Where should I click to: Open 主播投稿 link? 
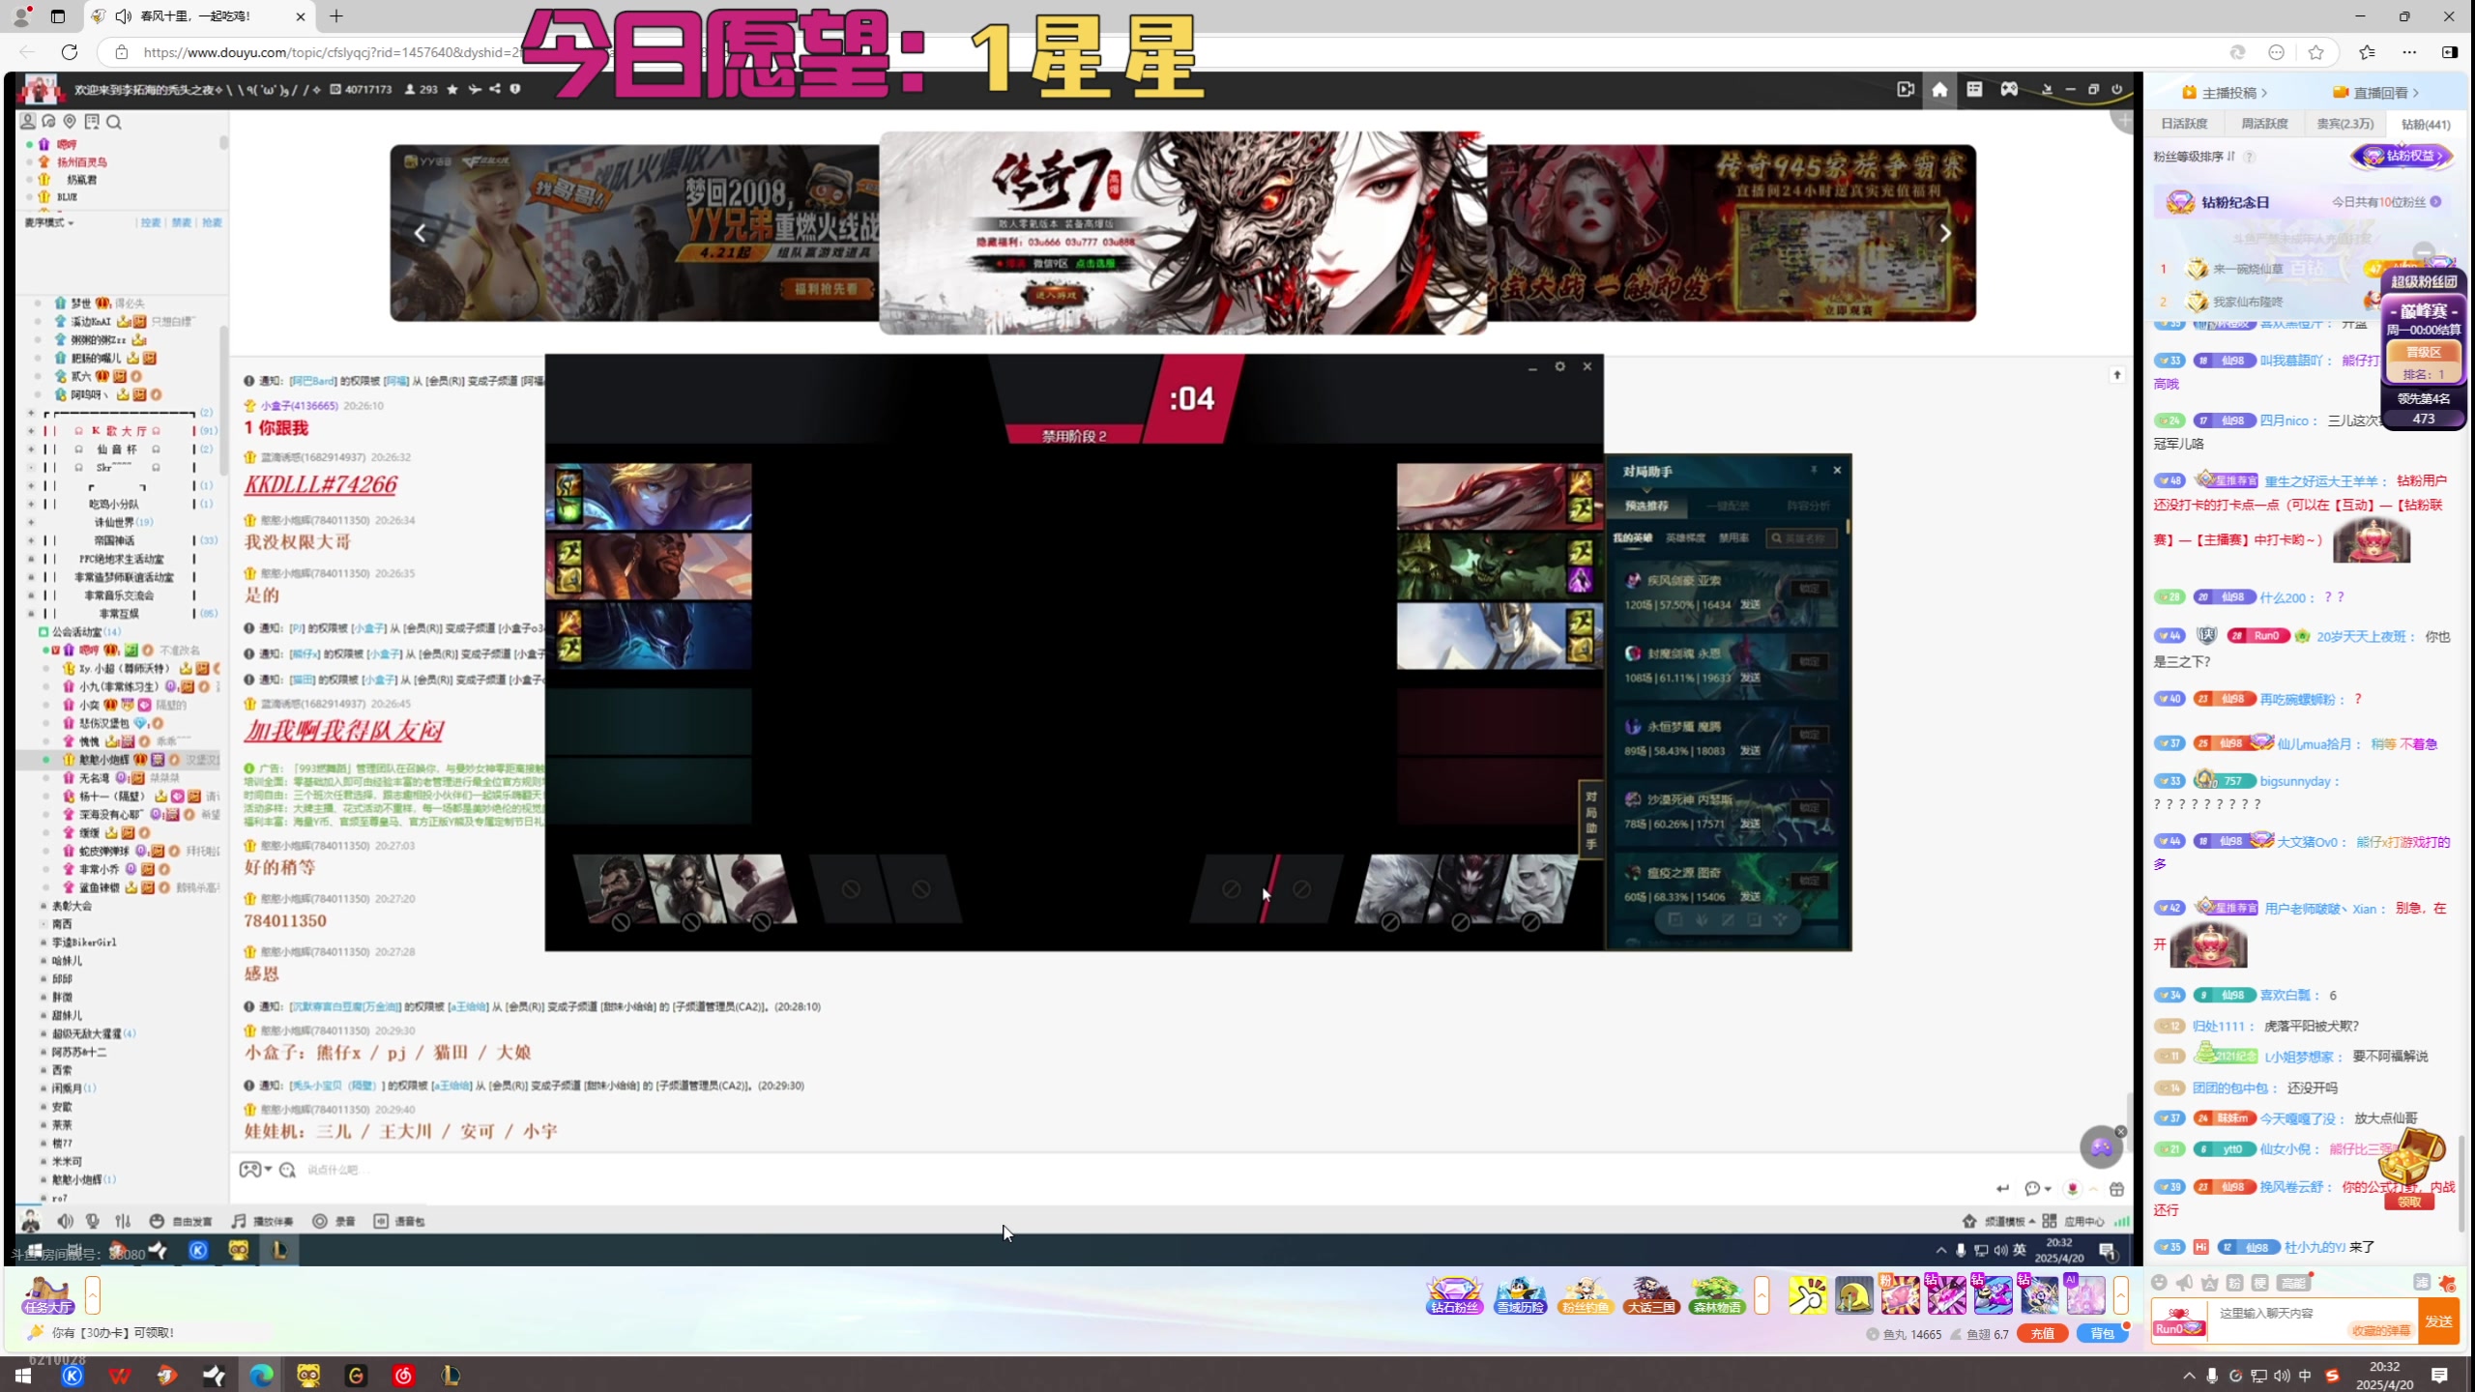pos(2224,93)
